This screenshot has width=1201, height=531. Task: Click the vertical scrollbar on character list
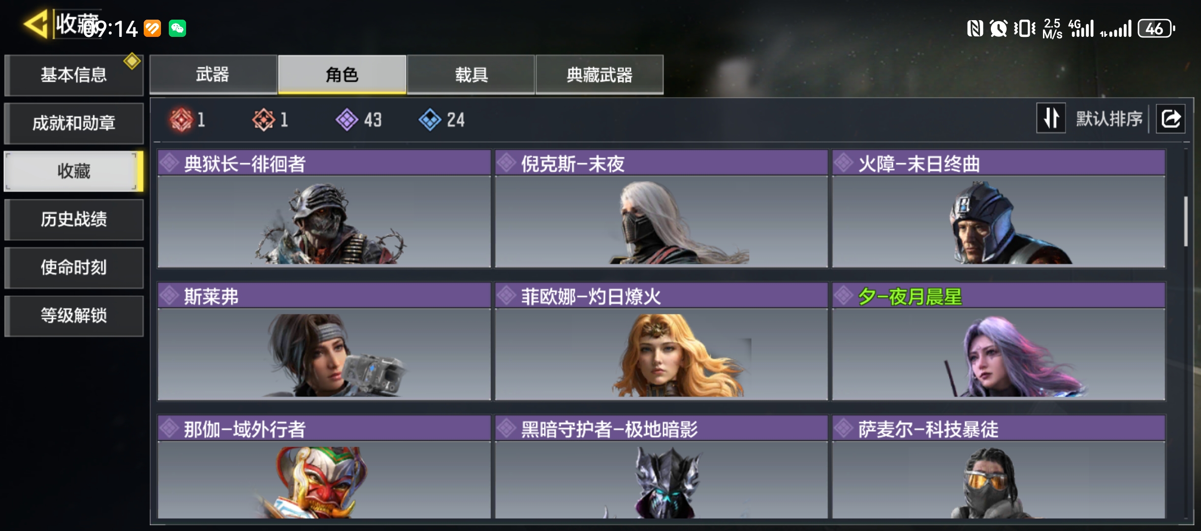tap(1186, 221)
